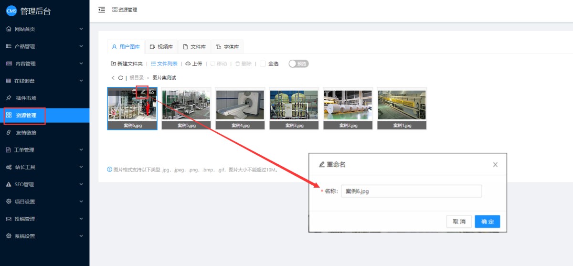Check the 全选 select-all checkbox
The width and height of the screenshot is (573, 266).
[x=263, y=64]
